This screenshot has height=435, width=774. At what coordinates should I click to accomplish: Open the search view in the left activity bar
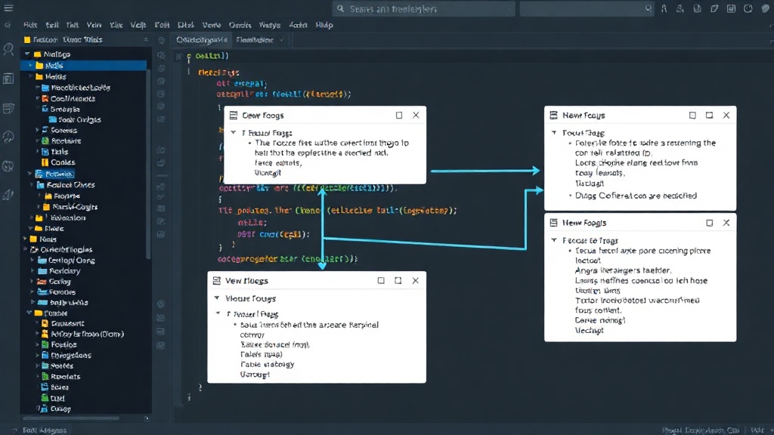[x=8, y=49]
